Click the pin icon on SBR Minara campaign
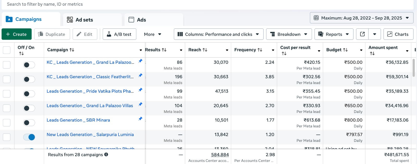This screenshot has width=417, height=164. (140, 119)
